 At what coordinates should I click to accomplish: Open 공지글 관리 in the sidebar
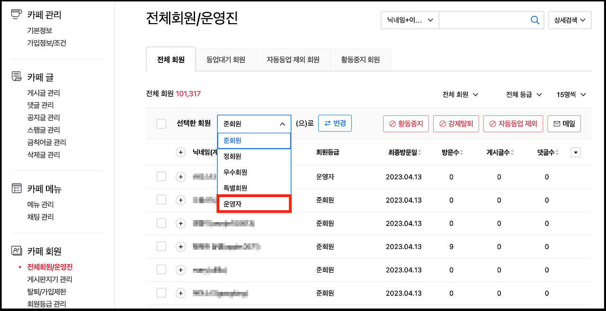tap(44, 118)
